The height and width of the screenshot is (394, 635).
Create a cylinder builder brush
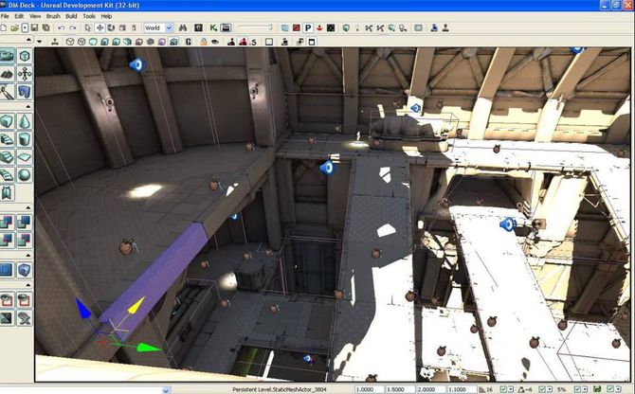coord(25,139)
